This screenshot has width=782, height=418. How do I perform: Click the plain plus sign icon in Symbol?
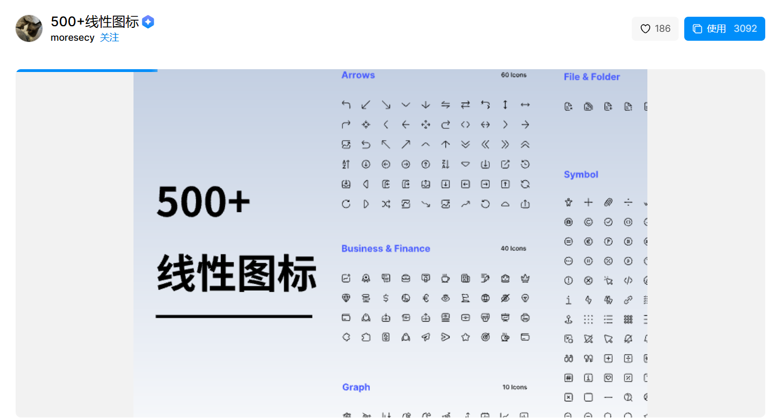588,203
